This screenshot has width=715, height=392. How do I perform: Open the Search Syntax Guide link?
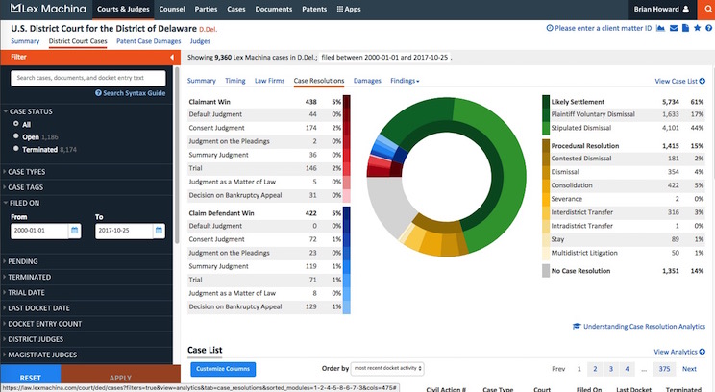coord(130,93)
